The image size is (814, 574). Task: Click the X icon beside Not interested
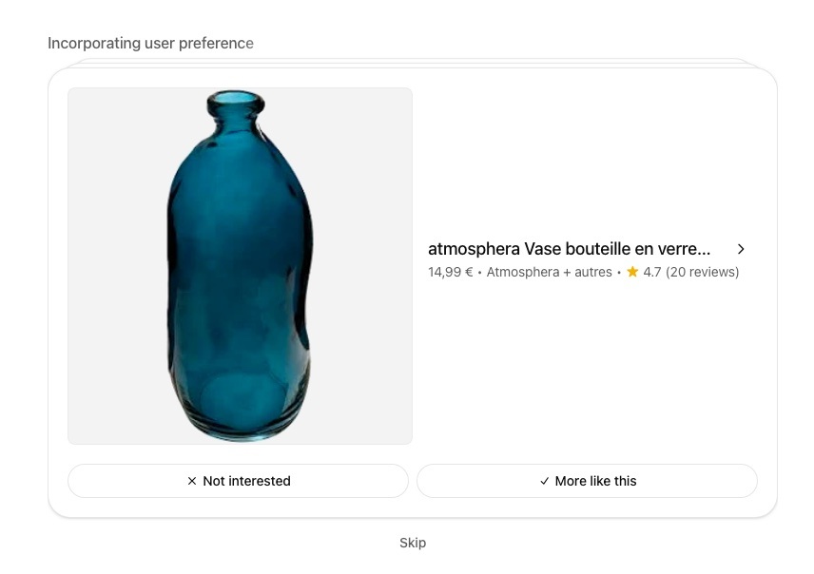point(192,482)
